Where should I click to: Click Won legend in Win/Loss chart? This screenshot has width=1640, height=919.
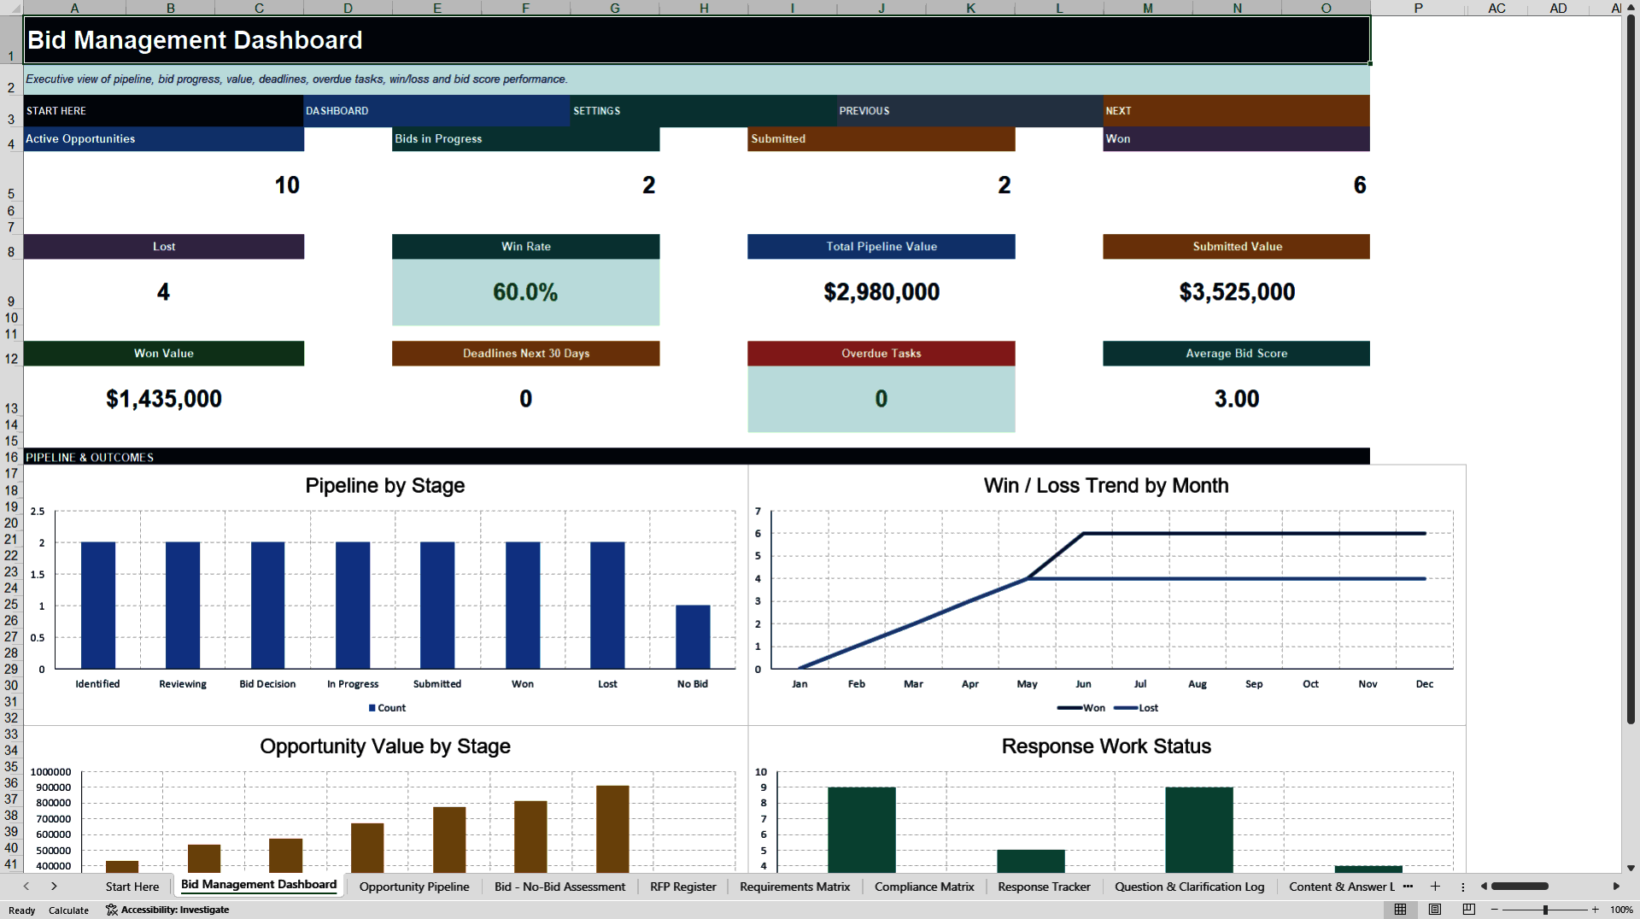tap(1081, 708)
